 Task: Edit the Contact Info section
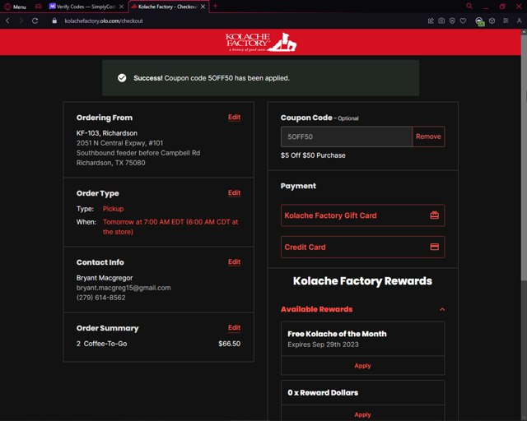point(234,261)
